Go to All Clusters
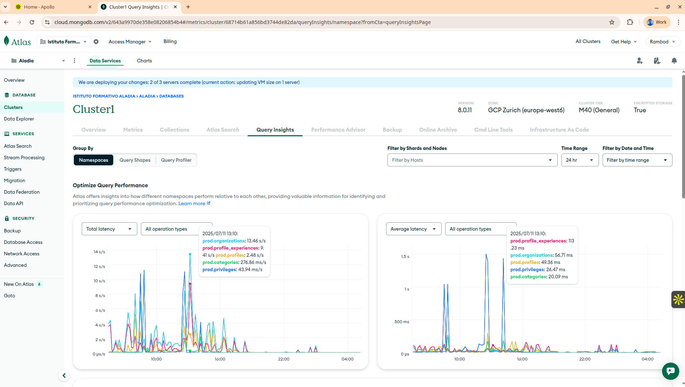 [x=588, y=42]
